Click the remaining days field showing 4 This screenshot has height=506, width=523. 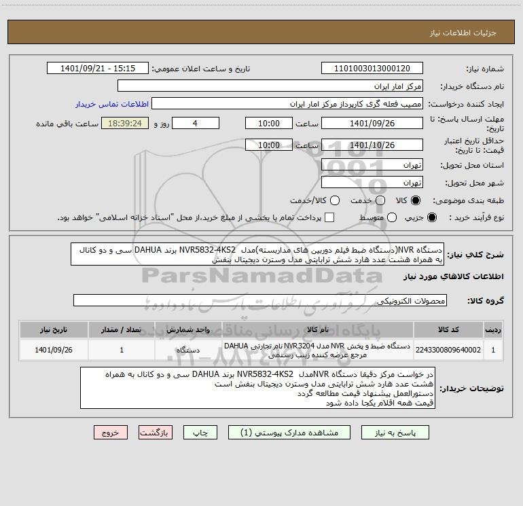196,123
